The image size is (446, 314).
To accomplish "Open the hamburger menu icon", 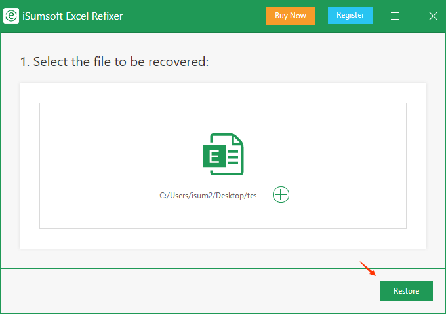I will click(395, 16).
